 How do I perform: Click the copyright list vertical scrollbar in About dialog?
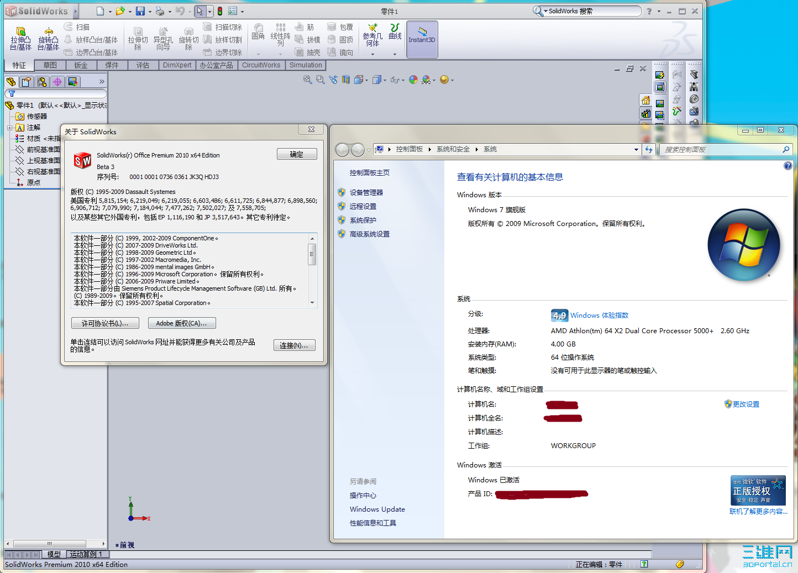pos(312,271)
